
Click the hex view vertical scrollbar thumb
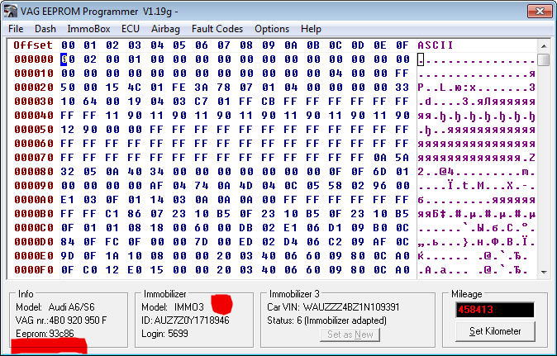[543, 60]
